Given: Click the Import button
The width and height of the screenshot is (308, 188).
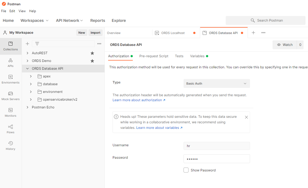Looking at the screenshot, I should point(95,33).
